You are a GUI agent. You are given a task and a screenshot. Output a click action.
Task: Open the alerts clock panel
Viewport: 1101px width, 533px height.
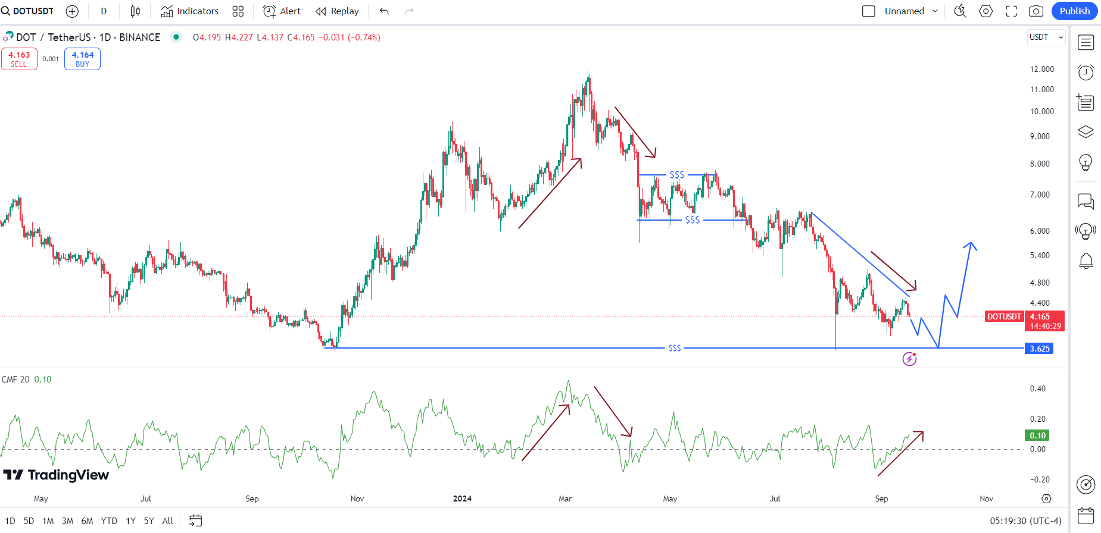pos(1086,73)
